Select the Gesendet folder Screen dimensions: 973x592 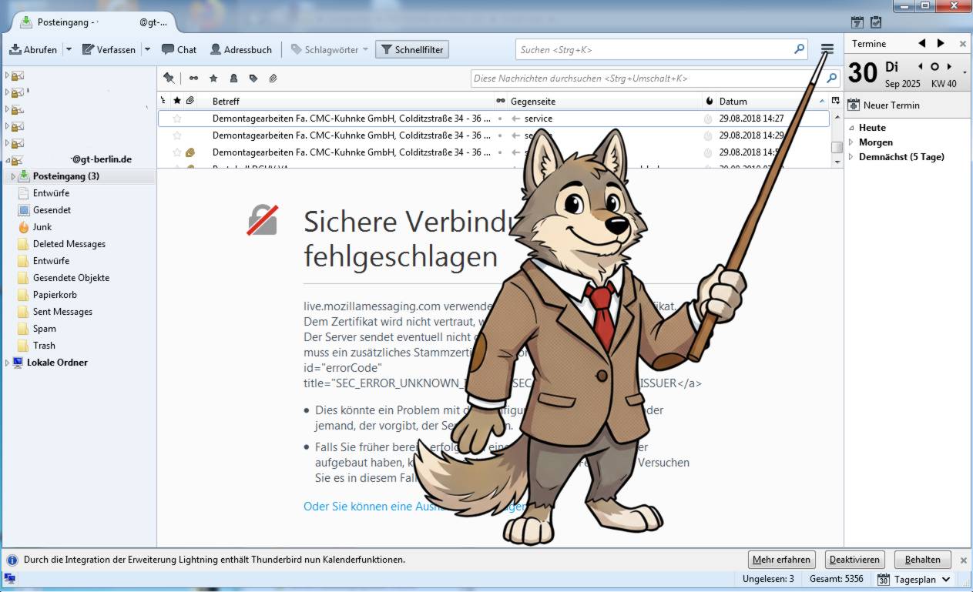[52, 210]
